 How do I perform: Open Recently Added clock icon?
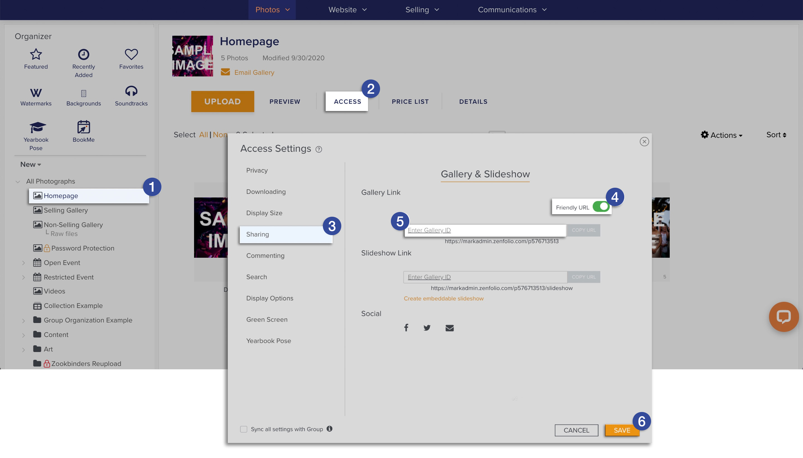83,54
